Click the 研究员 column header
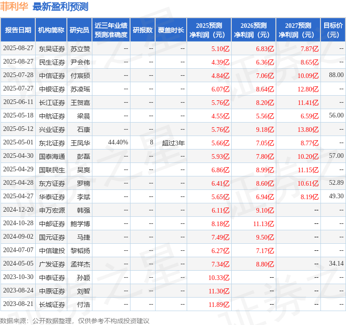 click(79, 30)
